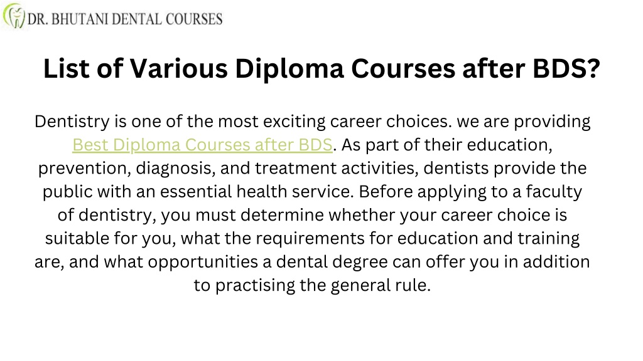Image resolution: width=643 pixels, height=361 pixels.
Task: Click the line starting public with an essential
Action: pos(312,192)
